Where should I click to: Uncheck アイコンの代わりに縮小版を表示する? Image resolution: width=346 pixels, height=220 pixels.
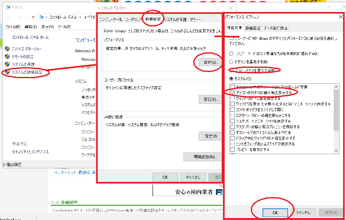[x=232, y=92]
